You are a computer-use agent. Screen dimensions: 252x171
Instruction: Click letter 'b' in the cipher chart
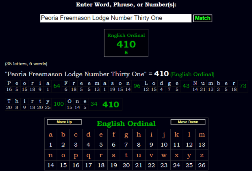pos(63,135)
